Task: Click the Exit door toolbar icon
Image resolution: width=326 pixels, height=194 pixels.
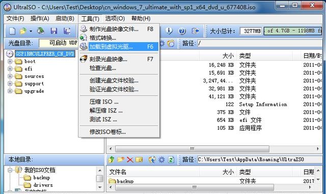Action: coord(195,31)
